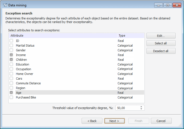Viewport: 184px width, 129px height.
Task: Decrease threshold value with down arrow
Action: (x=141, y=109)
